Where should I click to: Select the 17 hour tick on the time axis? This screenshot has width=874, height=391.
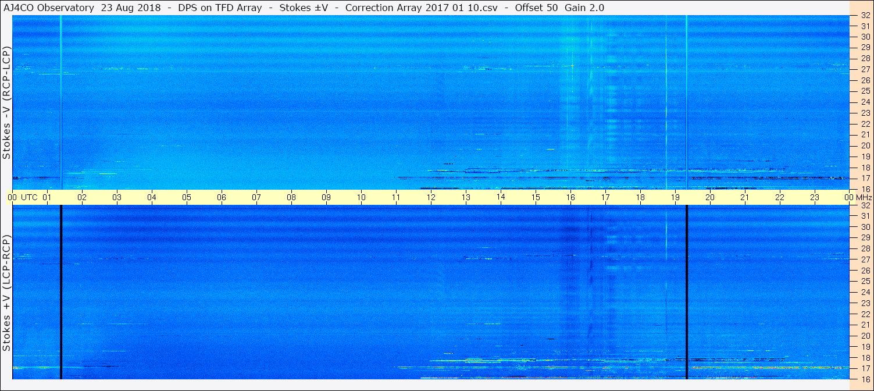[605, 197]
